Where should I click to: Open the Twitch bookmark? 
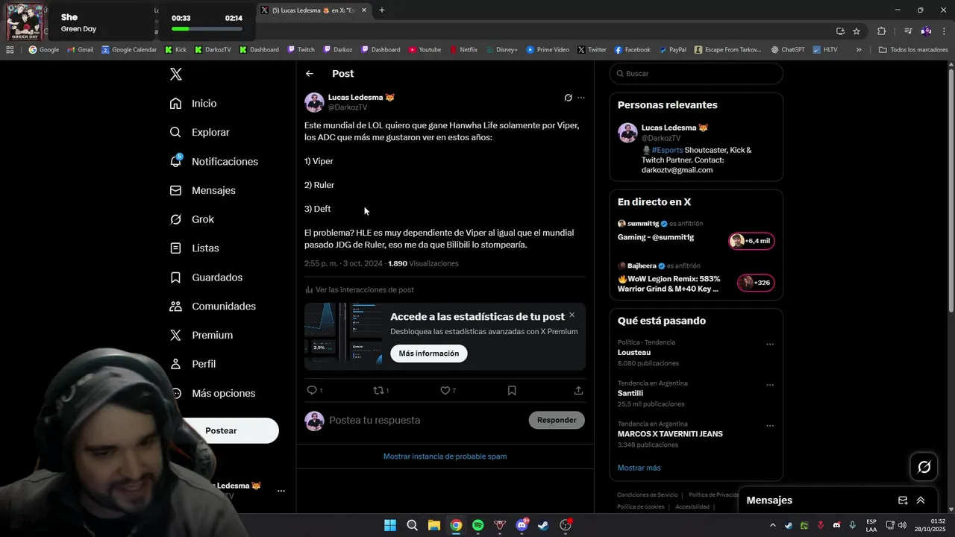tap(301, 50)
